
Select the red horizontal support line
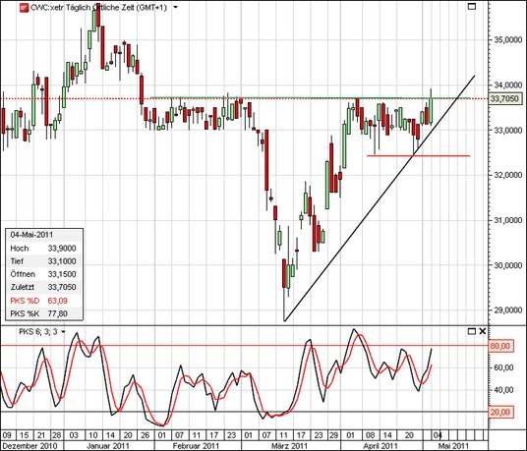(418, 156)
